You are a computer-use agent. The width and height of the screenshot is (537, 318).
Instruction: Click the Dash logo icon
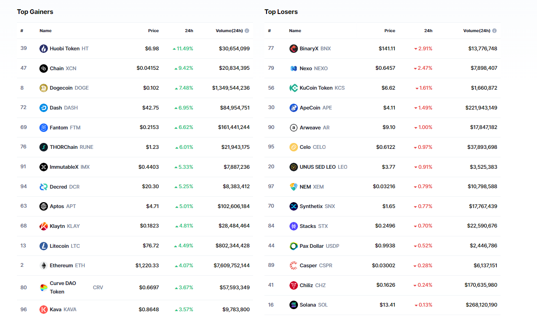pyautogui.click(x=44, y=108)
